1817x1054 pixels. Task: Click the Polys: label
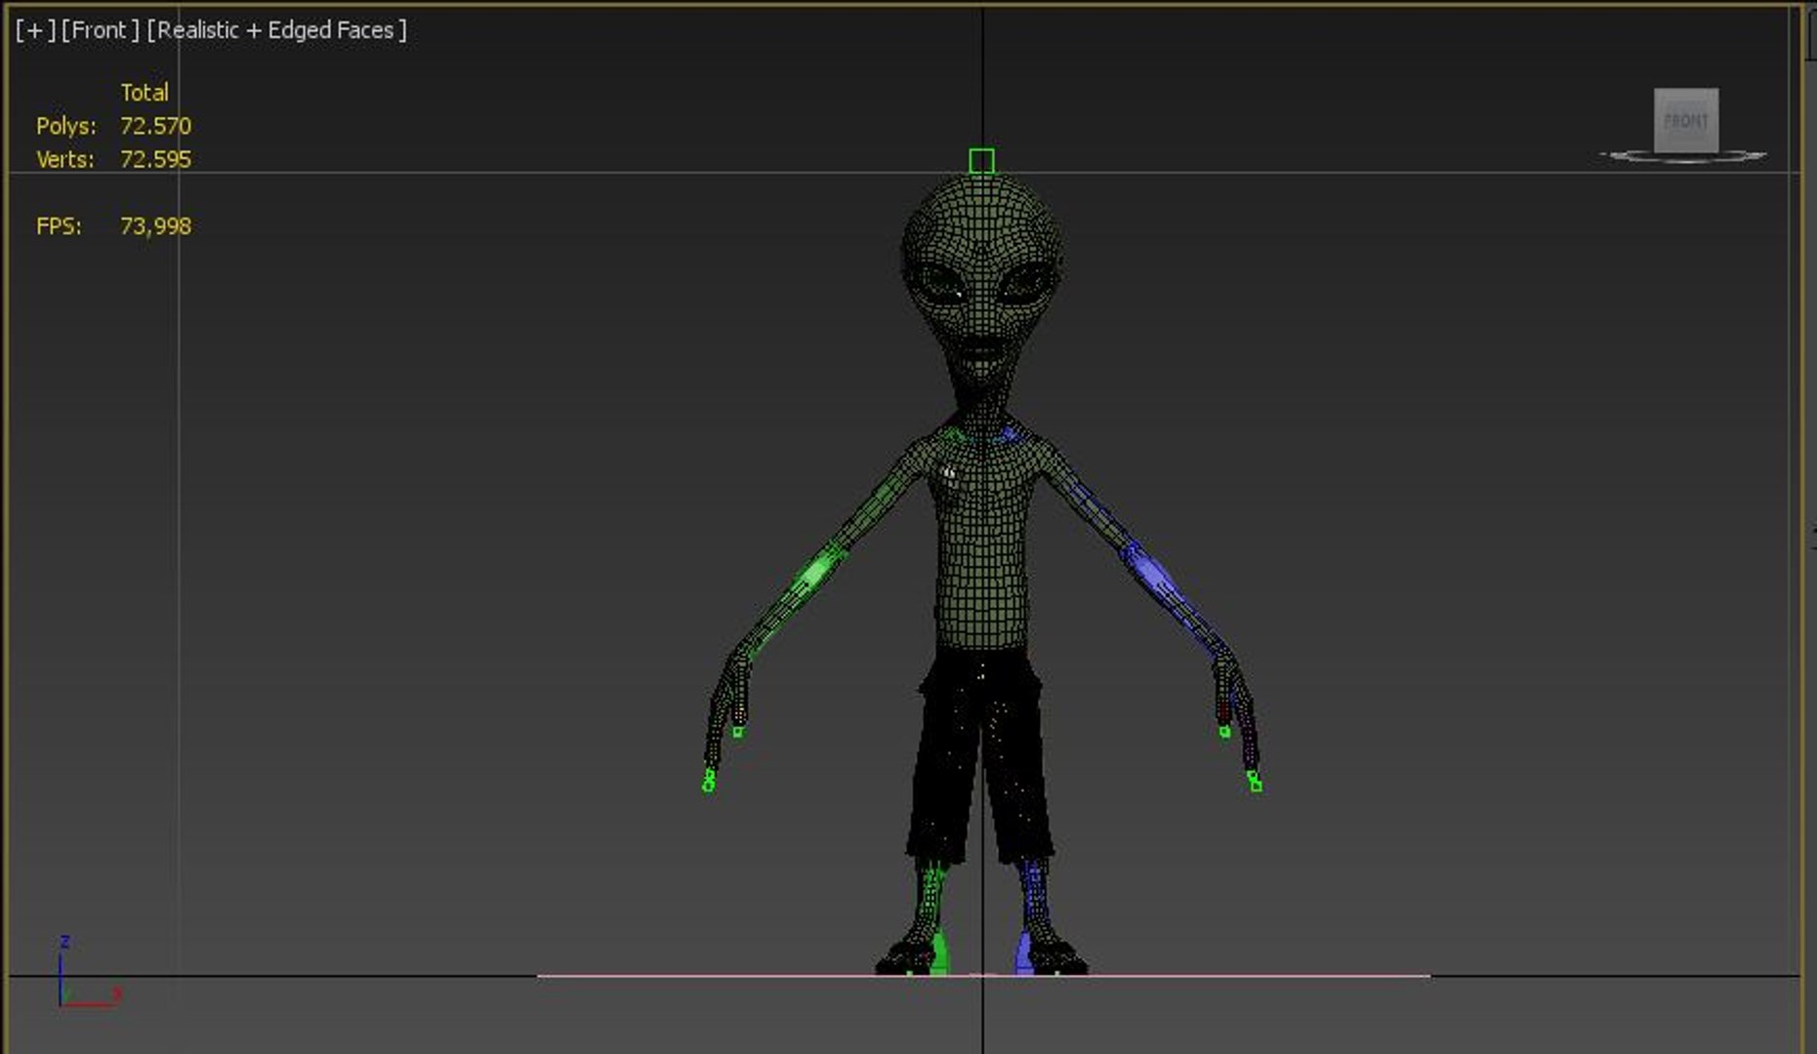66,126
